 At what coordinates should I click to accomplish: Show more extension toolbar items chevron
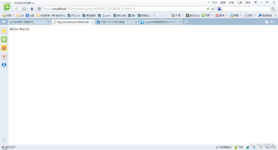[x=275, y=15]
